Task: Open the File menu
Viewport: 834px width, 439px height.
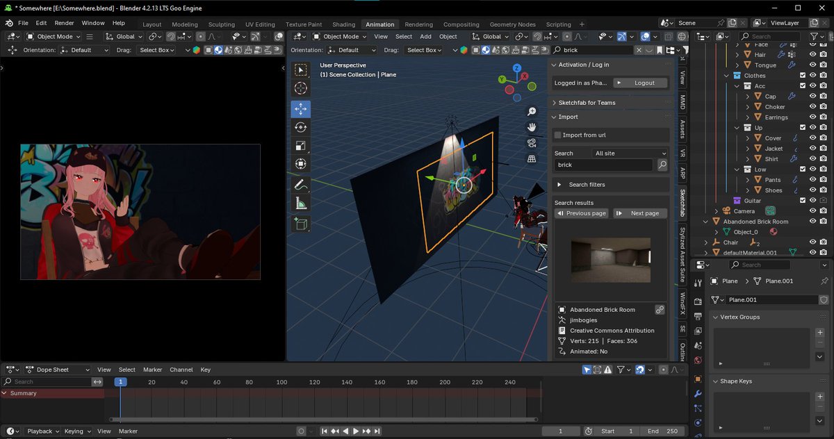Action: click(23, 23)
